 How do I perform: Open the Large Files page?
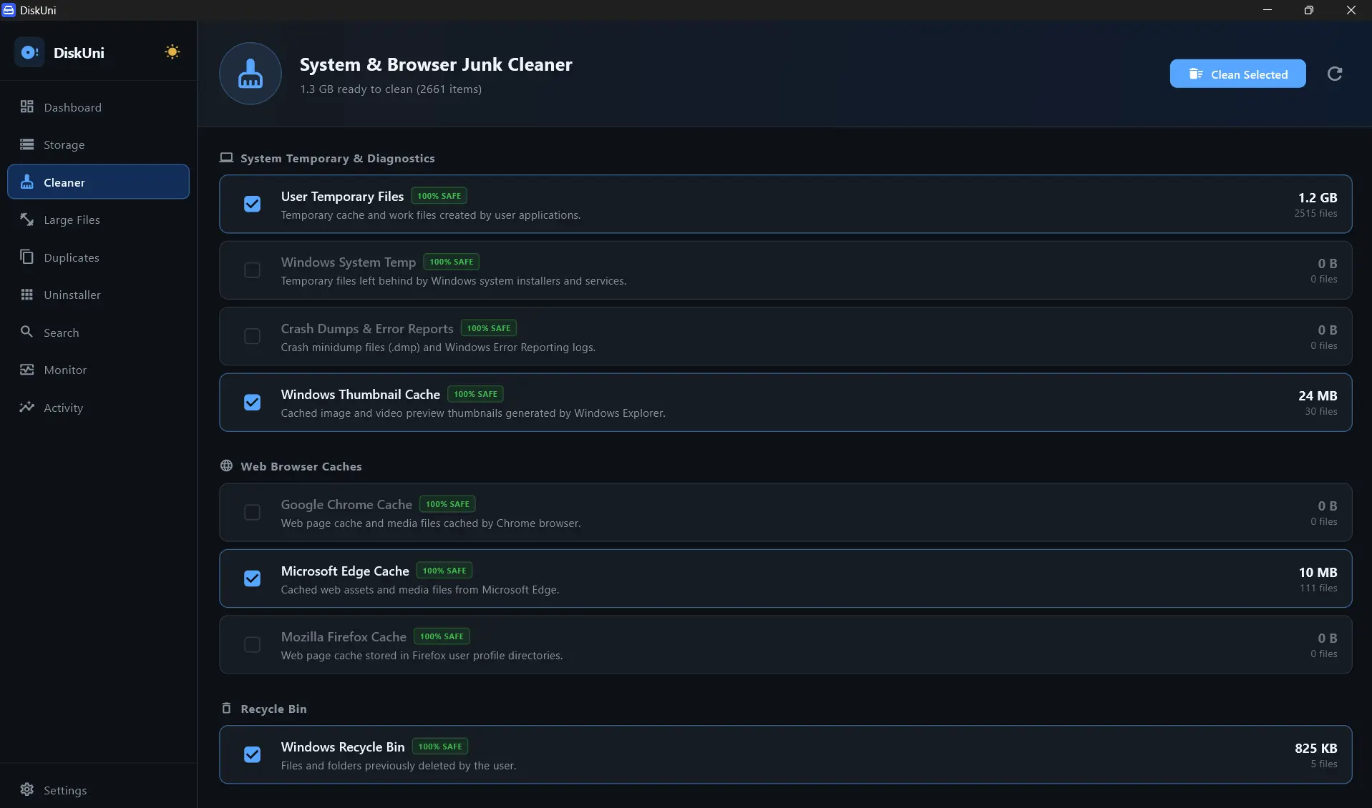[98, 220]
